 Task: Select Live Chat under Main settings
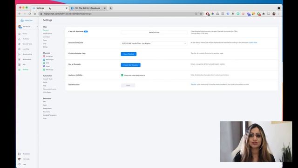pos(46,37)
